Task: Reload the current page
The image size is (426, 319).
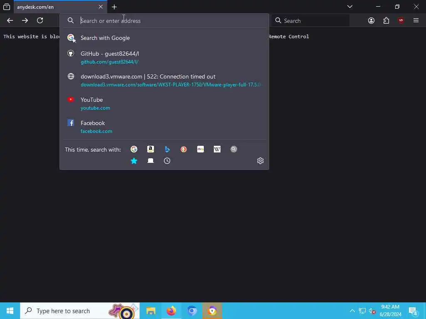Action: (x=40, y=21)
